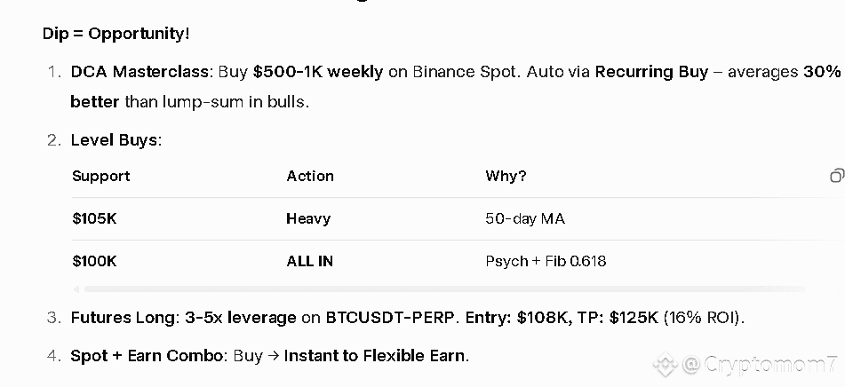Click the "Support" column header

[100, 176]
